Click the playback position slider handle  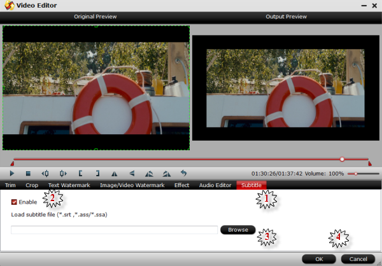pyautogui.click(x=342, y=159)
